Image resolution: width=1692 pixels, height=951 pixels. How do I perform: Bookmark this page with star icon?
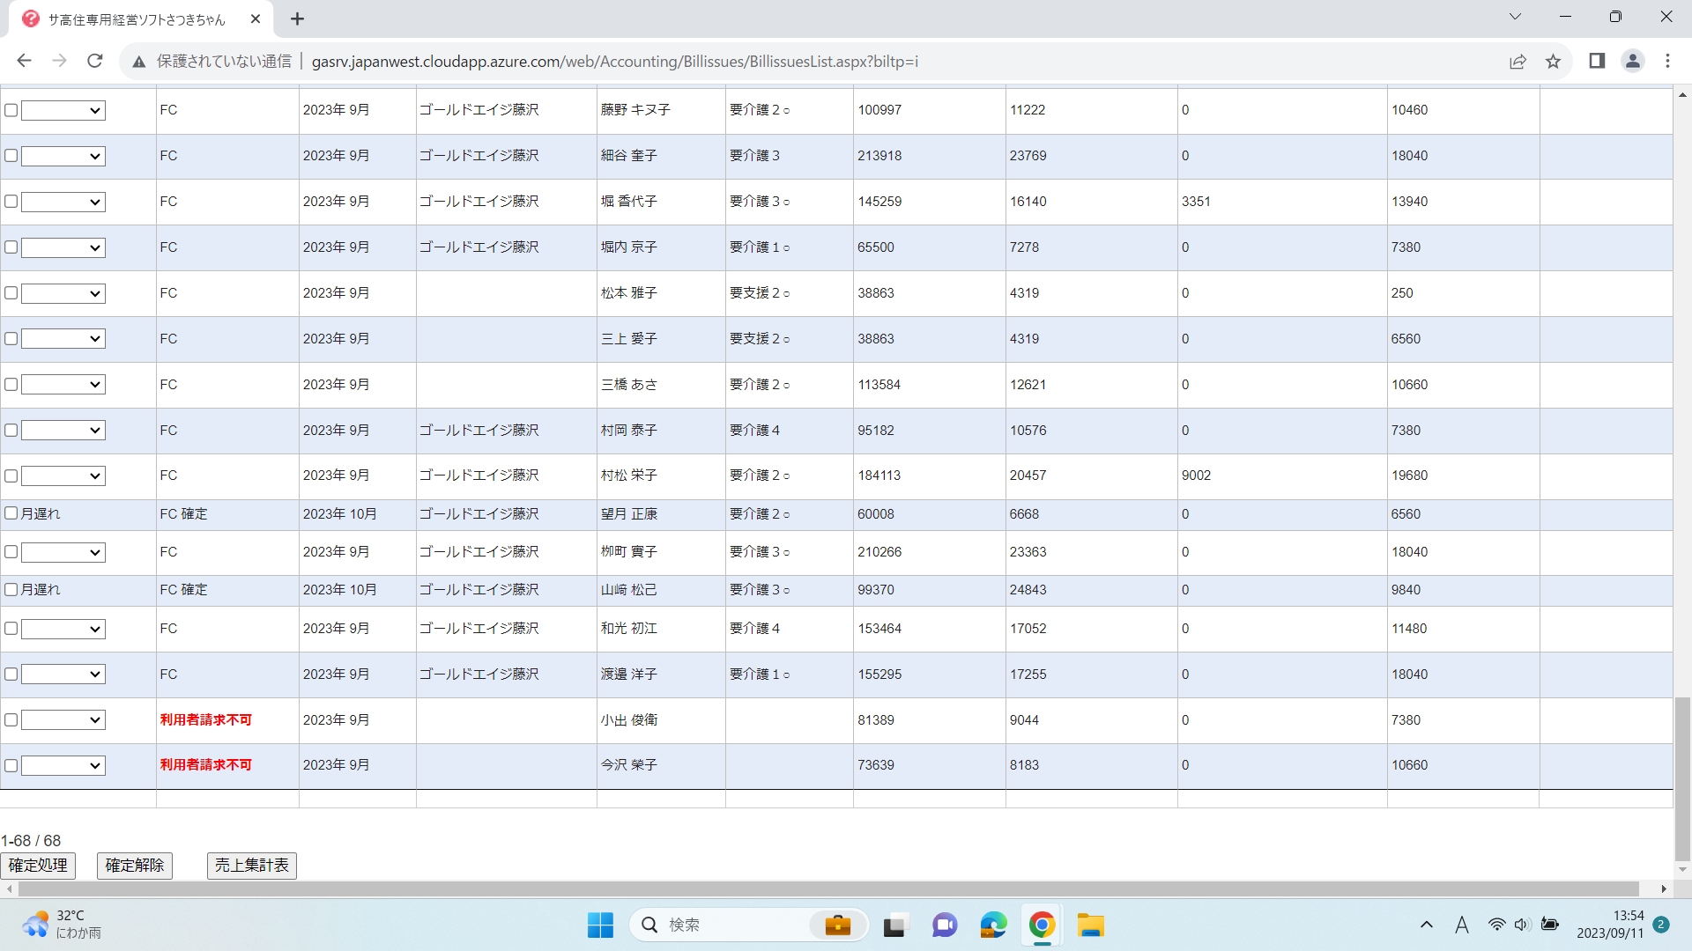(1553, 61)
